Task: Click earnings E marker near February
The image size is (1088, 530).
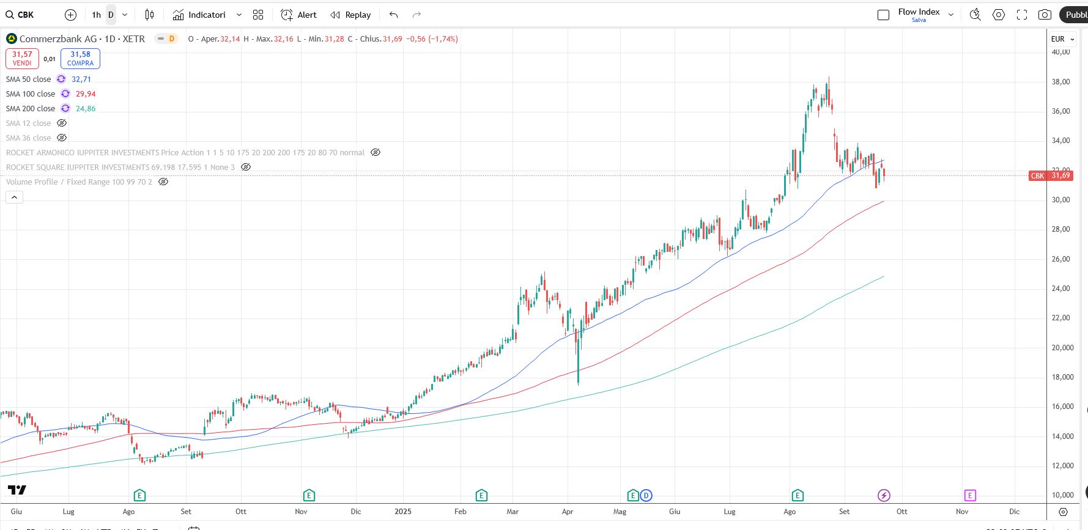Action: pos(481,495)
